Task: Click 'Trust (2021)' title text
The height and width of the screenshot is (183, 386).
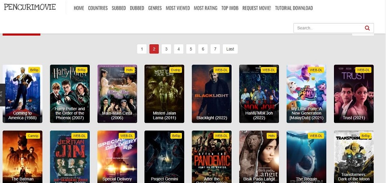Action: [x=354, y=118]
